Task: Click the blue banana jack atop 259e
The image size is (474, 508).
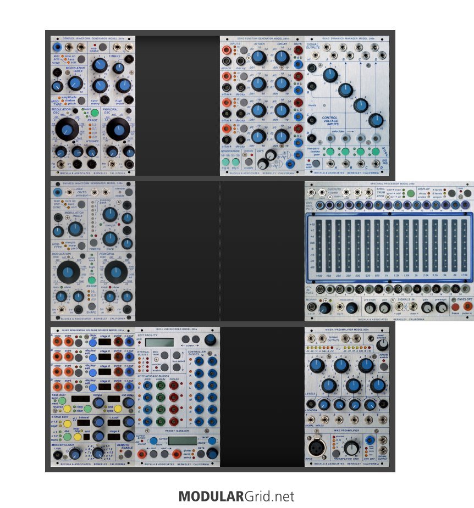Action: pyautogui.click(x=57, y=192)
